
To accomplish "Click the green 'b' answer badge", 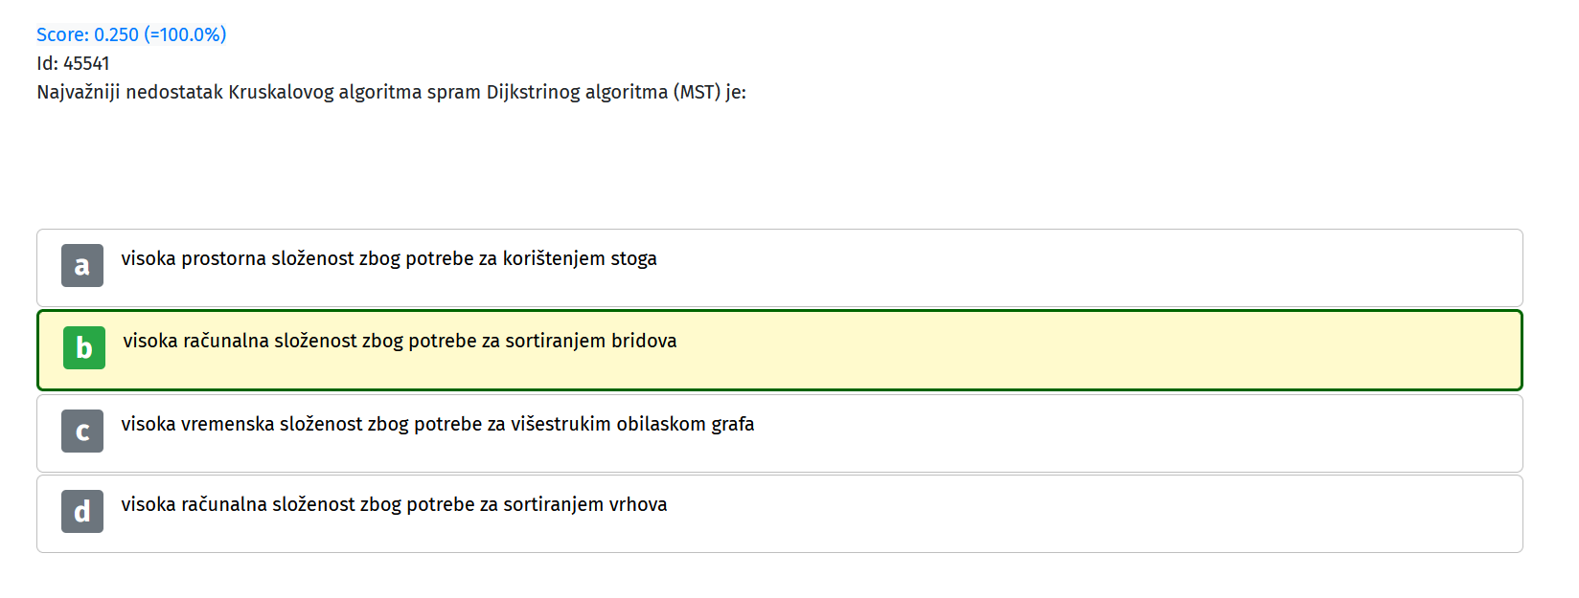I will (x=84, y=347).
